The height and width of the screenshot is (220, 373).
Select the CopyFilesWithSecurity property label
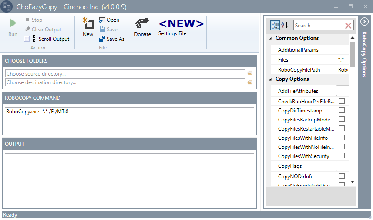click(x=303, y=156)
